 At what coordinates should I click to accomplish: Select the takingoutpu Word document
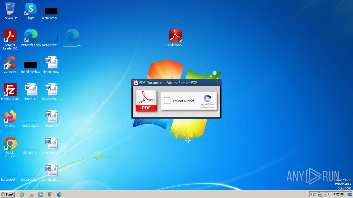[x=51, y=173]
